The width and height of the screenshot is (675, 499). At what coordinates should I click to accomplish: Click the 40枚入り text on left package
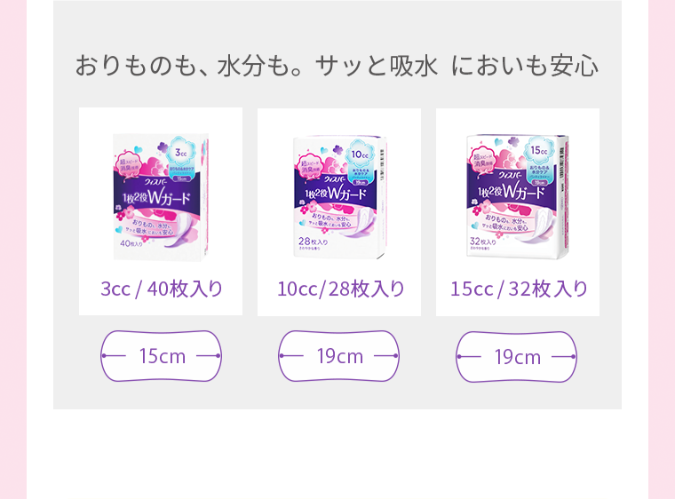131,243
